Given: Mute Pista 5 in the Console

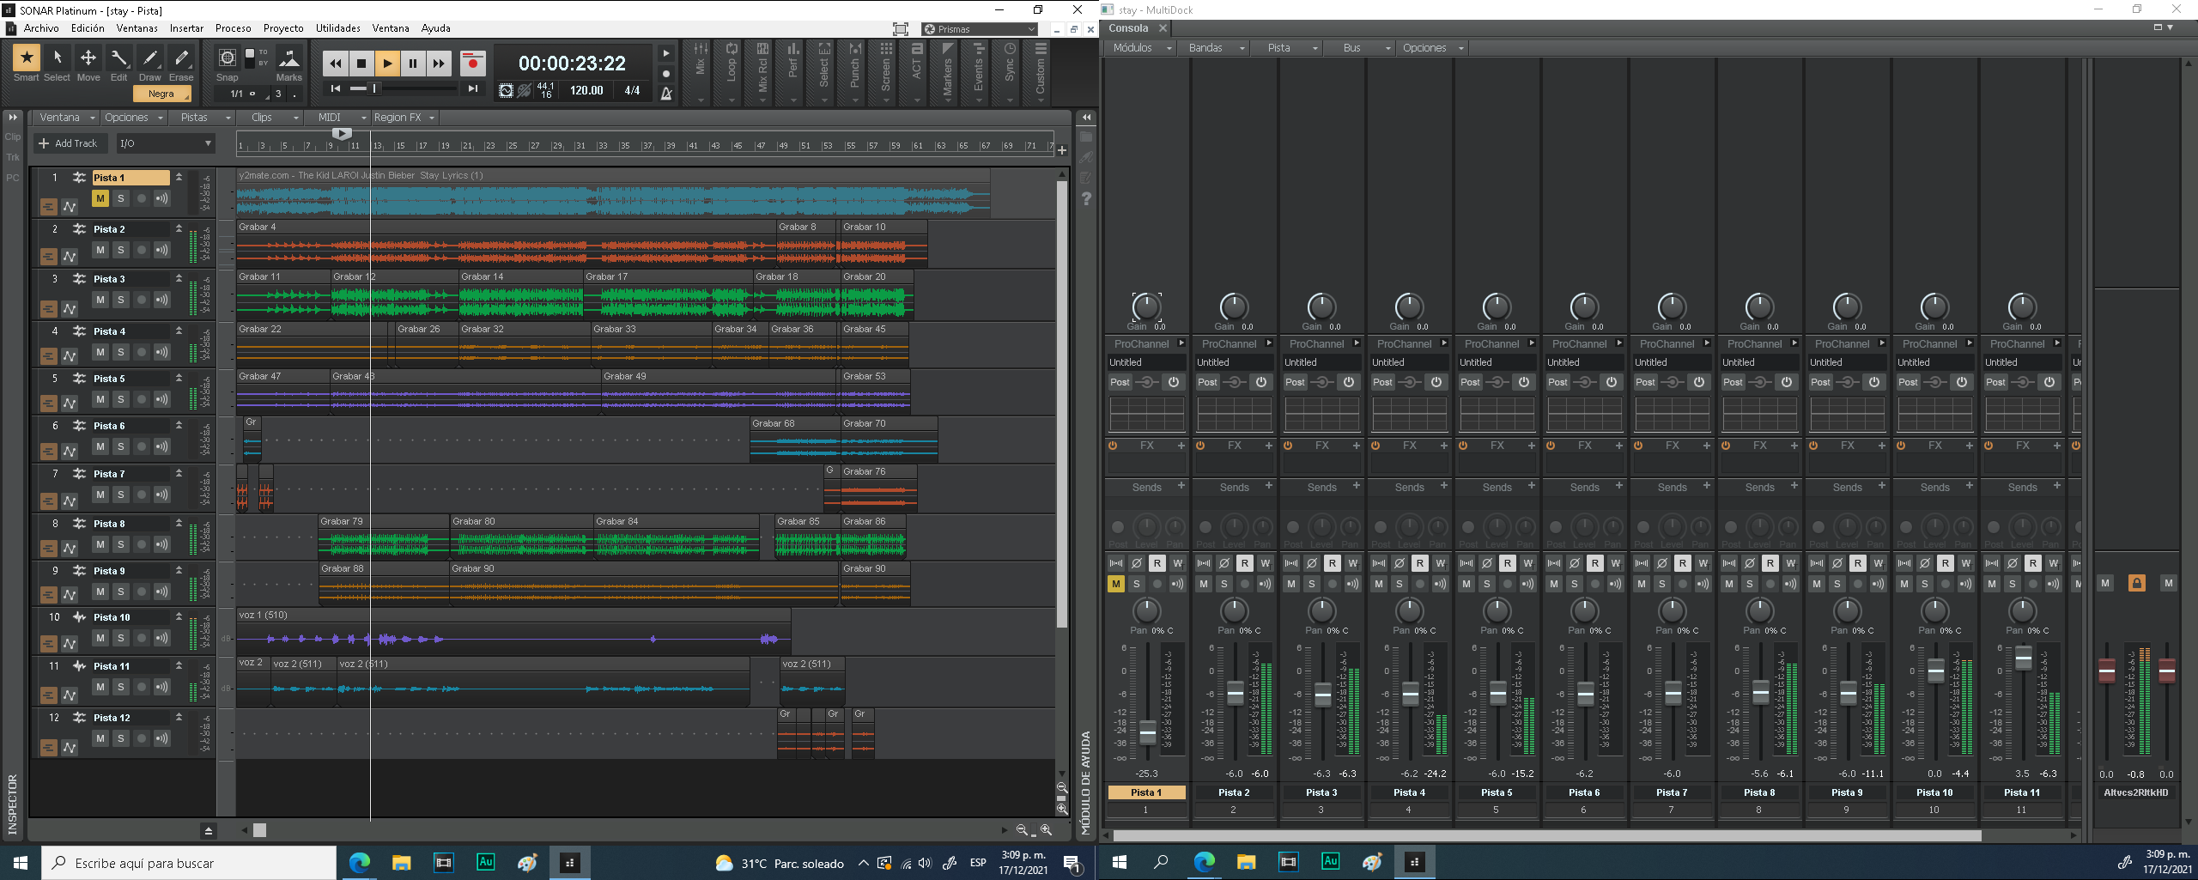Looking at the screenshot, I should click(1466, 584).
